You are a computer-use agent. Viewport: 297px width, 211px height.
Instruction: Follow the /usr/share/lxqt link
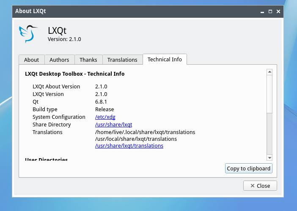[x=113, y=124]
